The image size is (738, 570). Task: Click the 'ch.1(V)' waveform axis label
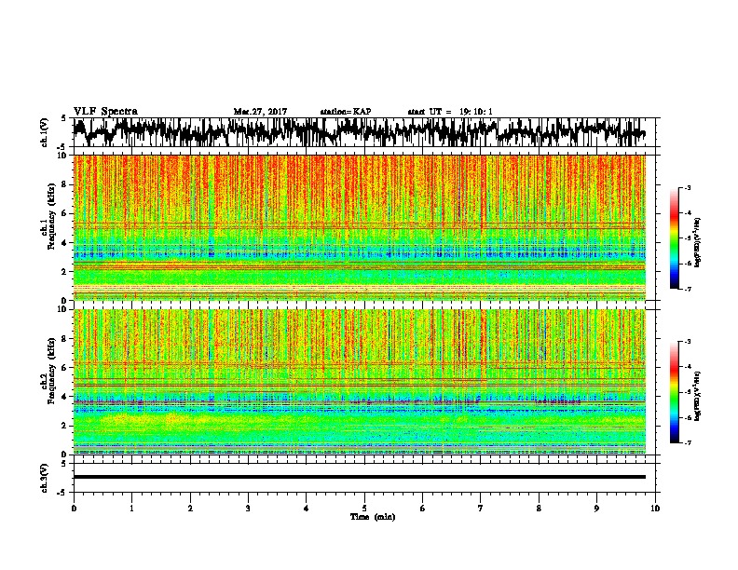point(44,132)
